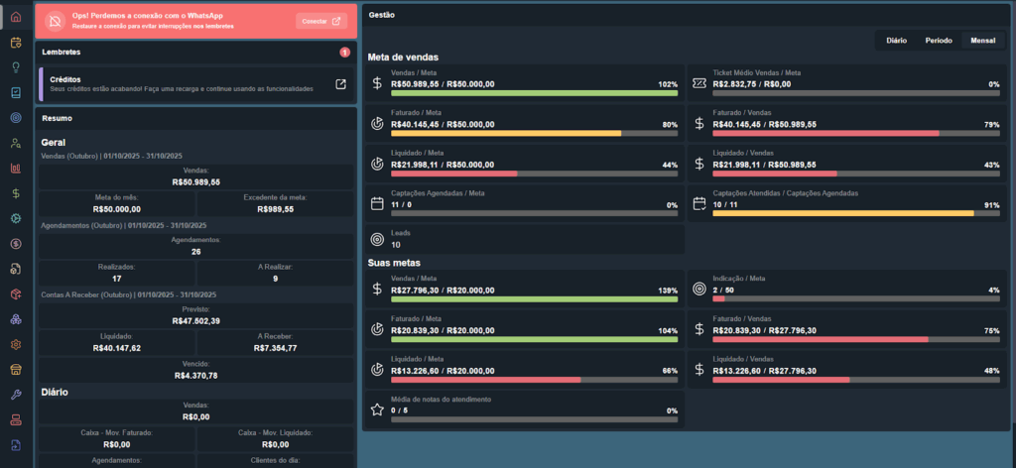Go to the Home icon in sidebar
Screen dimensions: 1016x468
16,16
